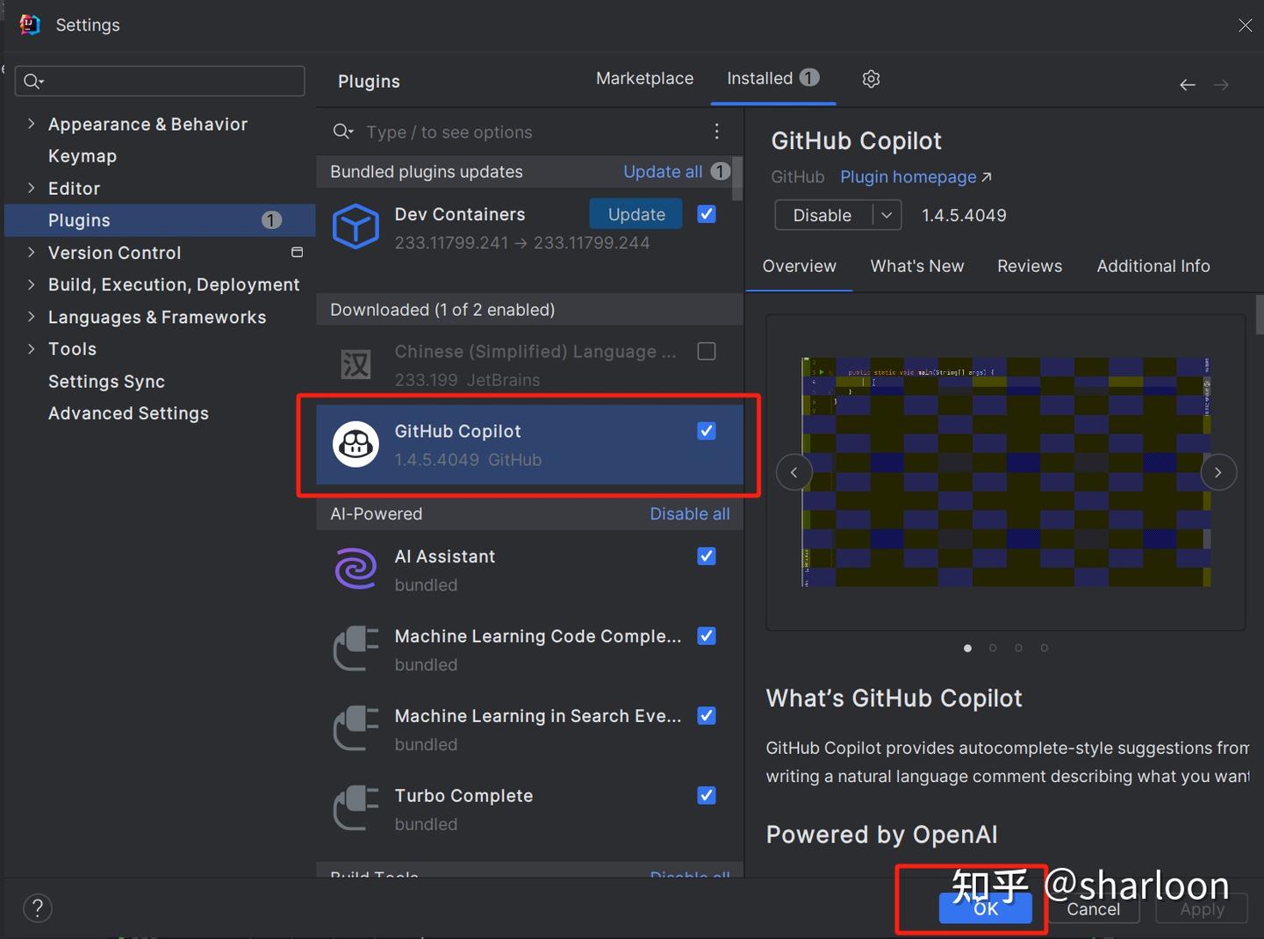The height and width of the screenshot is (939, 1264).
Task: Open the plugins settings gear menu
Action: pyautogui.click(x=871, y=79)
